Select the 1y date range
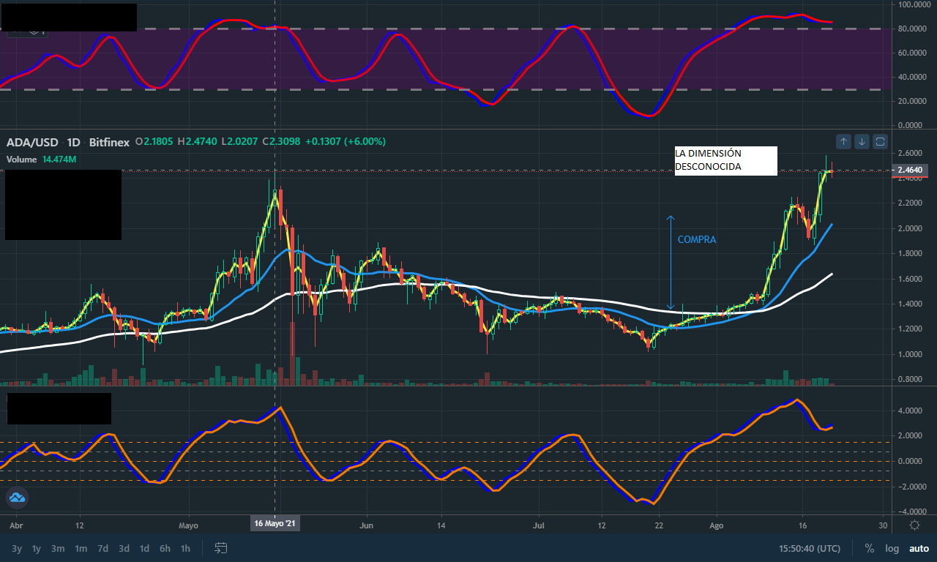Screen dimensions: 937x562 tap(37, 548)
